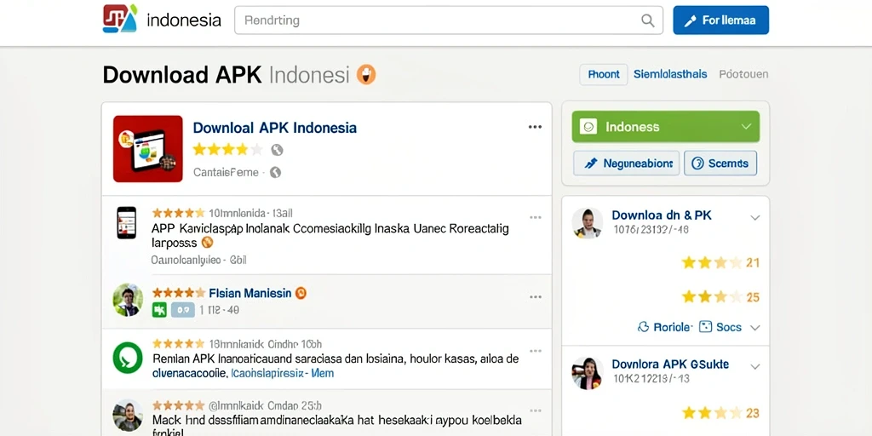Open the three-dot menu for Download APK Indonesia

(x=535, y=127)
